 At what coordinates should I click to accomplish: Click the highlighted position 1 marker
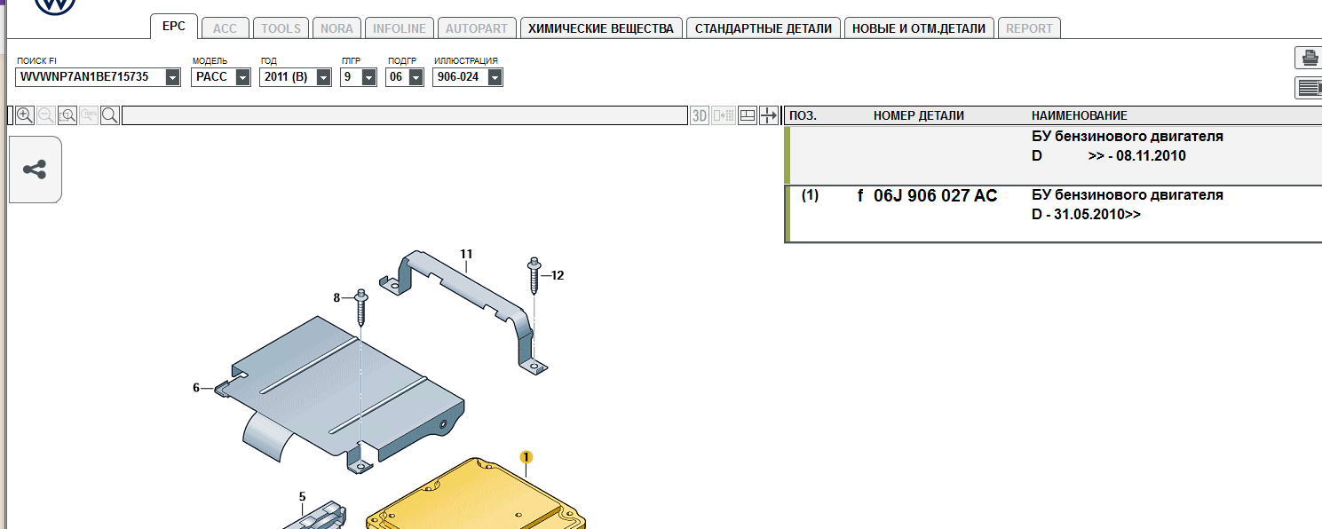point(526,456)
